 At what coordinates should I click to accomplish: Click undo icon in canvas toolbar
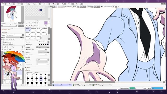click(x=53, y=7)
